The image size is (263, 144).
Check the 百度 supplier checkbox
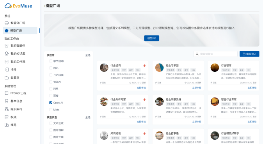point(51,96)
